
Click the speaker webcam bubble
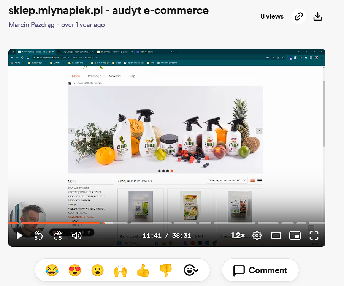(x=28, y=219)
